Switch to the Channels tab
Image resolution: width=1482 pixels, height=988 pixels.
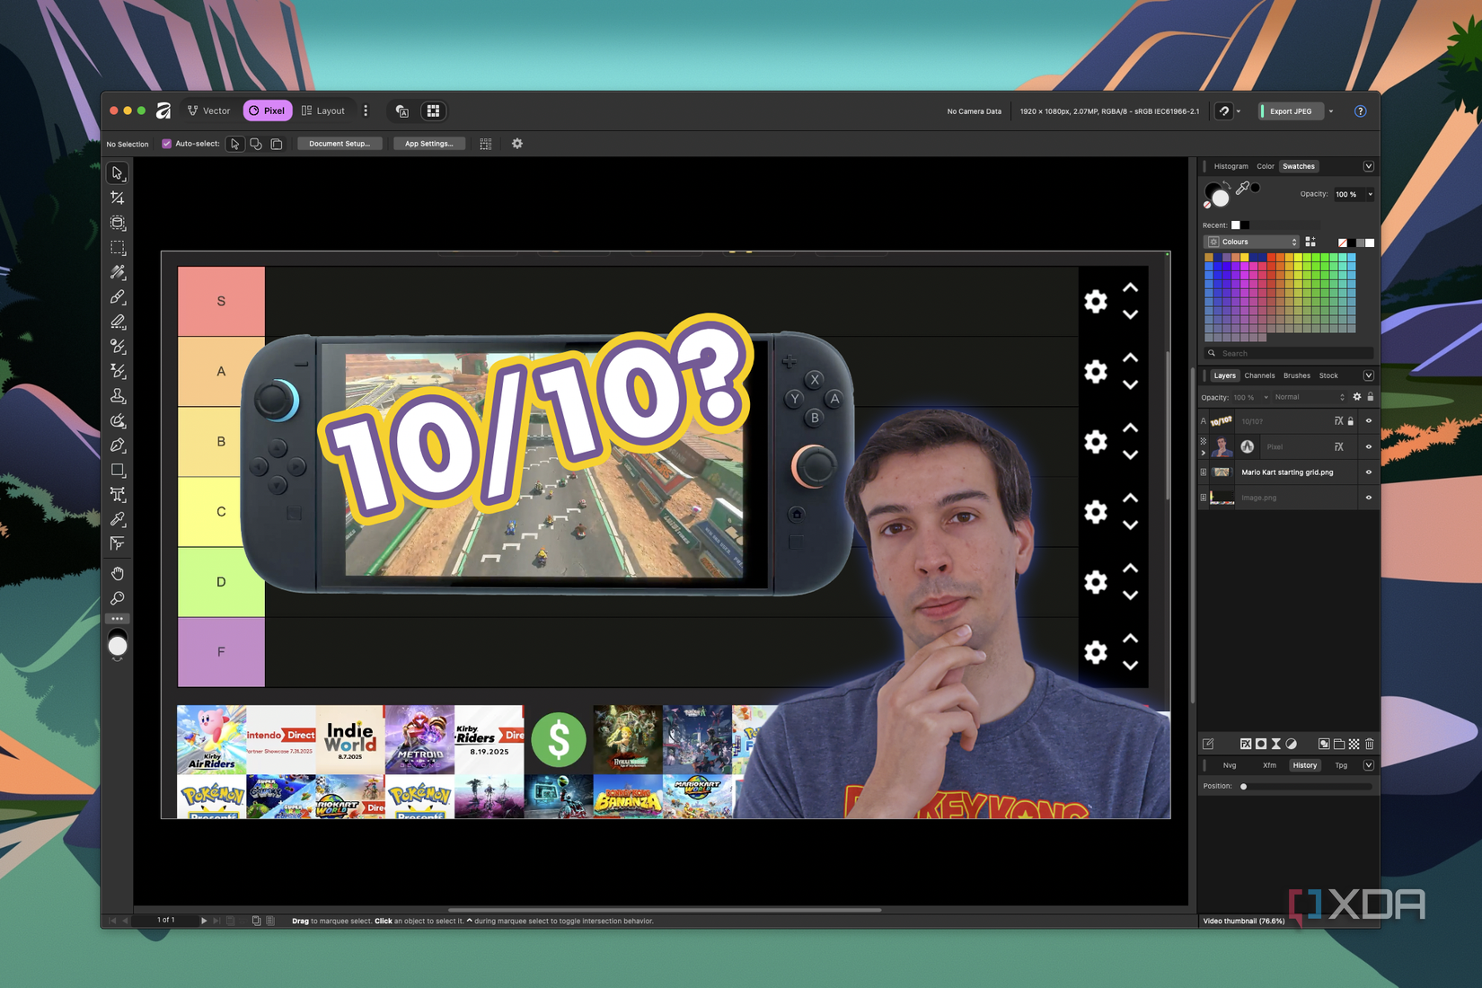pyautogui.click(x=1259, y=375)
